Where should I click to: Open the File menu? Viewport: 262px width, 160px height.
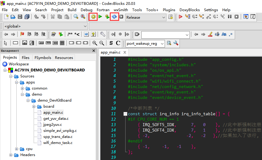click(x=5, y=10)
